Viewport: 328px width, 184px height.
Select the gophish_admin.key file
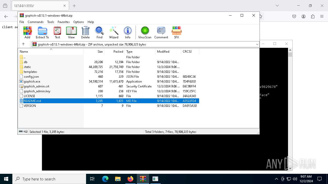pyautogui.click(x=109, y=91)
